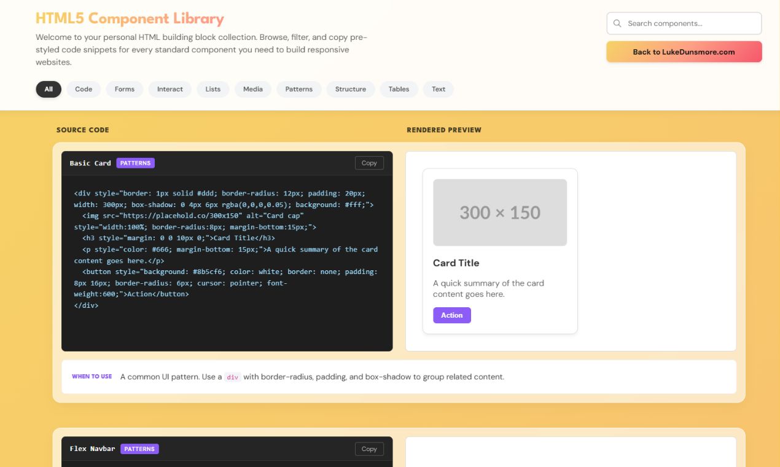
Task: Select the Text category filter
Action: point(438,89)
